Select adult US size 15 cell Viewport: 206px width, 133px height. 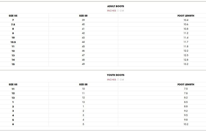13,64
